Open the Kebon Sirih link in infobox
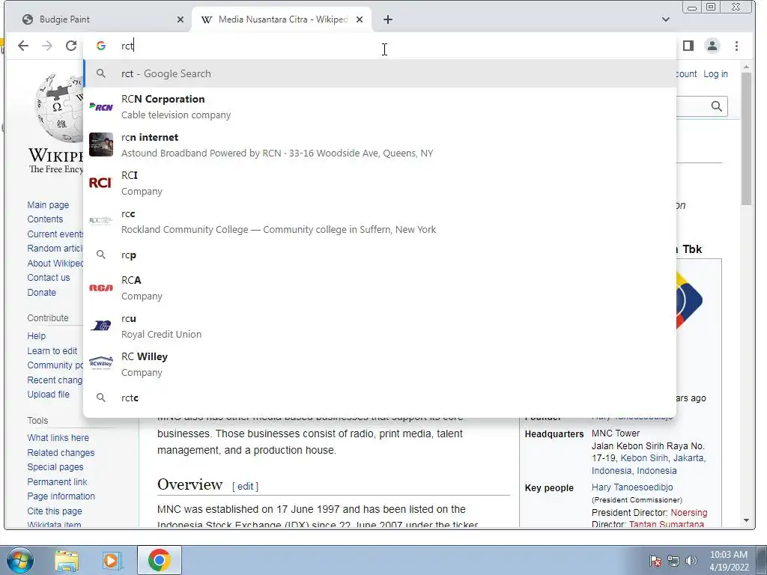The image size is (767, 575). pos(643,458)
